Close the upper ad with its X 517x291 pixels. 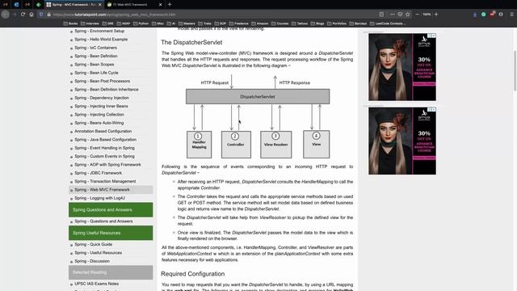point(433,36)
